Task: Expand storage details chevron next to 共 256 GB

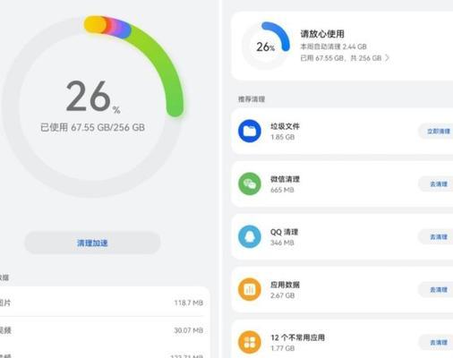Action: [387, 57]
